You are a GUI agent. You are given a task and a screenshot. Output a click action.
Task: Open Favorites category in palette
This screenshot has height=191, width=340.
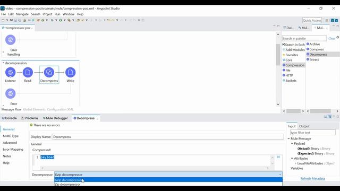tap(291, 55)
